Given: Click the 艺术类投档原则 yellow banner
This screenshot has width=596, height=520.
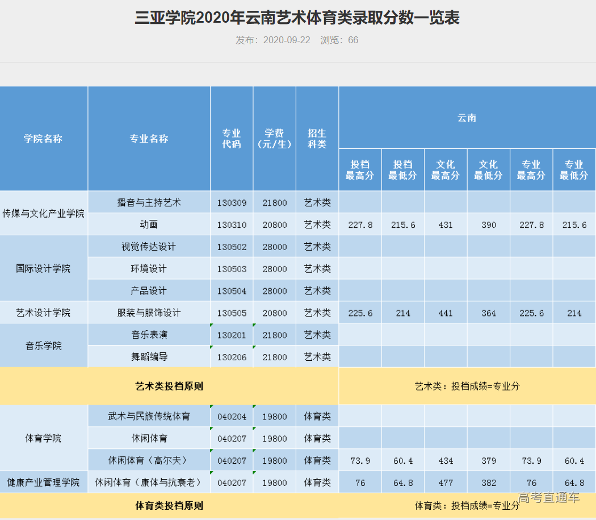Looking at the screenshot, I should [169, 386].
